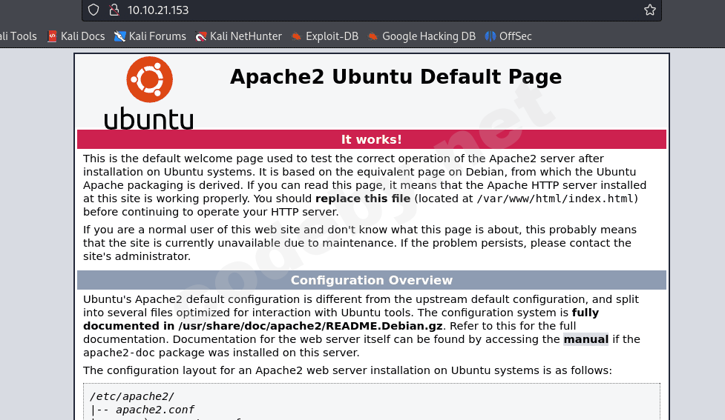Click the Kali Forums bookmark icon
The height and width of the screenshot is (420, 725).
click(119, 36)
